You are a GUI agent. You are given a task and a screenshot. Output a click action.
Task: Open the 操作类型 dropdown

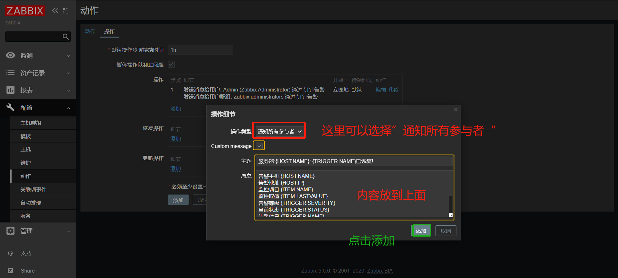tap(280, 131)
